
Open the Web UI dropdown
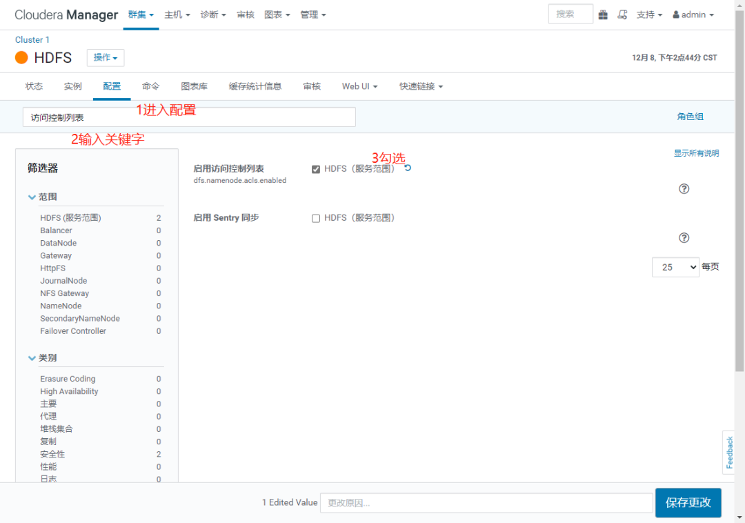pyautogui.click(x=359, y=86)
